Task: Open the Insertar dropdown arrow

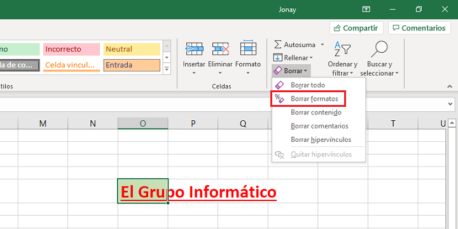Action: click(194, 73)
